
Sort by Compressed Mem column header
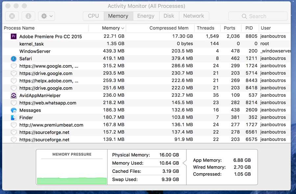click(x=160, y=28)
